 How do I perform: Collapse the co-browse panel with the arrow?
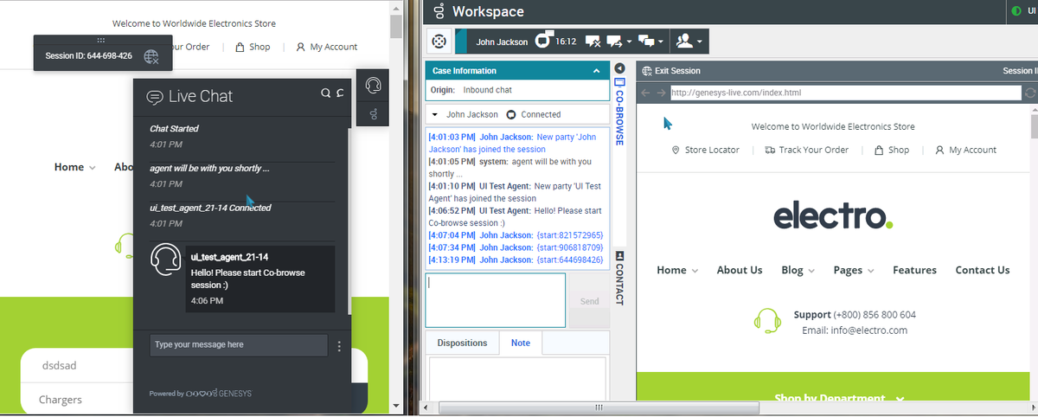click(620, 68)
